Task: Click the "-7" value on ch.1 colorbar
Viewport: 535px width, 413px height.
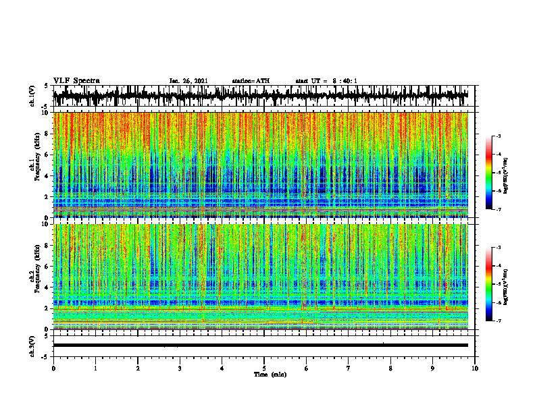Action: [499, 209]
